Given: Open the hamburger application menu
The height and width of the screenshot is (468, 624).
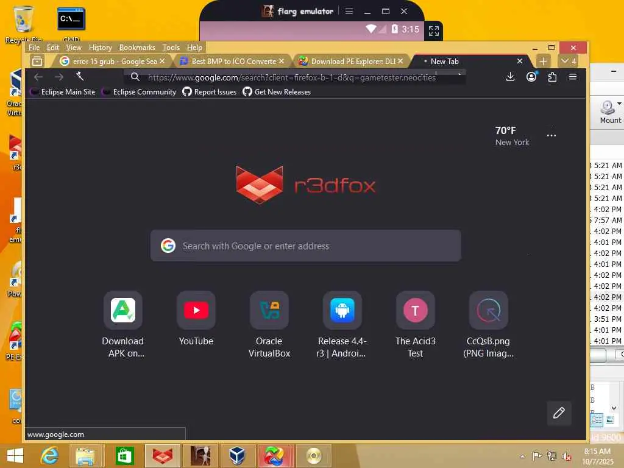Looking at the screenshot, I should [573, 77].
